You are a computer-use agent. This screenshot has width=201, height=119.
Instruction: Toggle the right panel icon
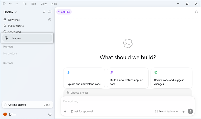196,12
